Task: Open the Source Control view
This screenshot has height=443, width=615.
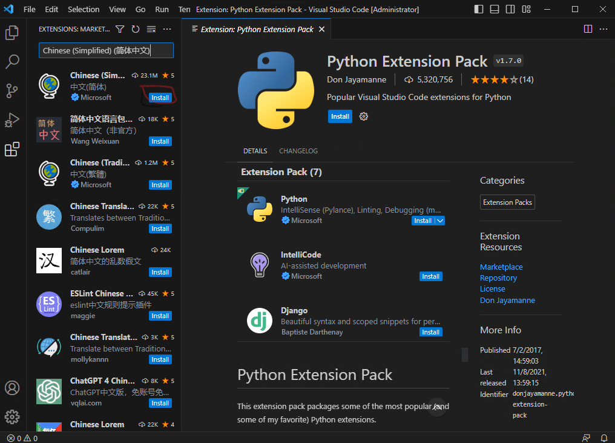Action: click(x=12, y=91)
